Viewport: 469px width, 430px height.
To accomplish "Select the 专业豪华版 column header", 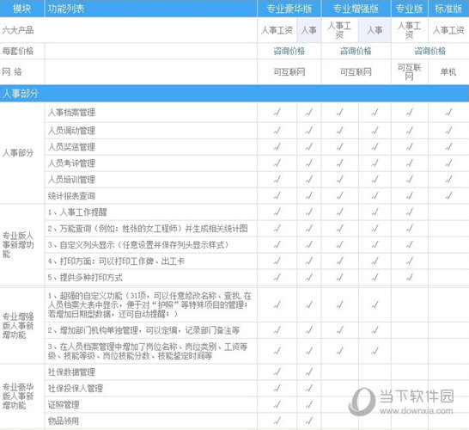I will pos(289,9).
